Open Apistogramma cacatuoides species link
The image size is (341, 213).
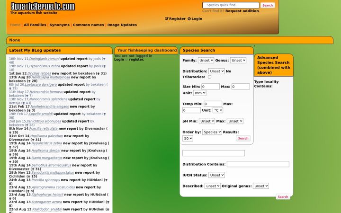click(x=53, y=187)
